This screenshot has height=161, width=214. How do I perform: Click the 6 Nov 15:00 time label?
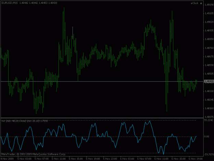178,159
